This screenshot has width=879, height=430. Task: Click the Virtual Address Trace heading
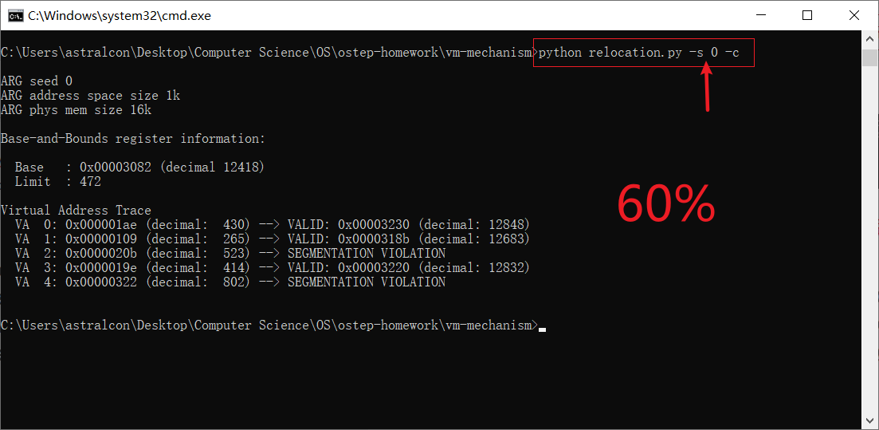pyautogui.click(x=77, y=211)
